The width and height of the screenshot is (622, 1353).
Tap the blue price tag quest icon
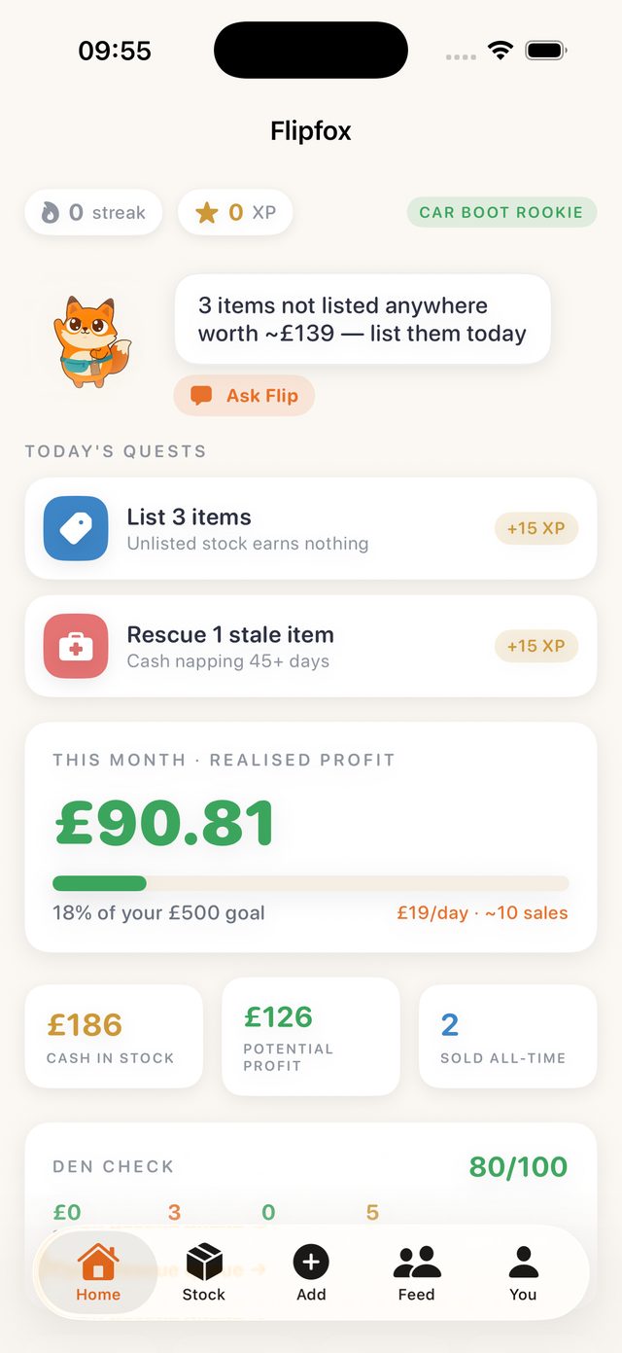(76, 528)
